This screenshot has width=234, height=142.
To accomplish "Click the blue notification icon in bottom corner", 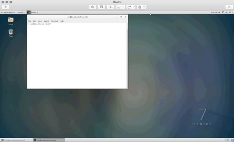I will click(x=232, y=140).
